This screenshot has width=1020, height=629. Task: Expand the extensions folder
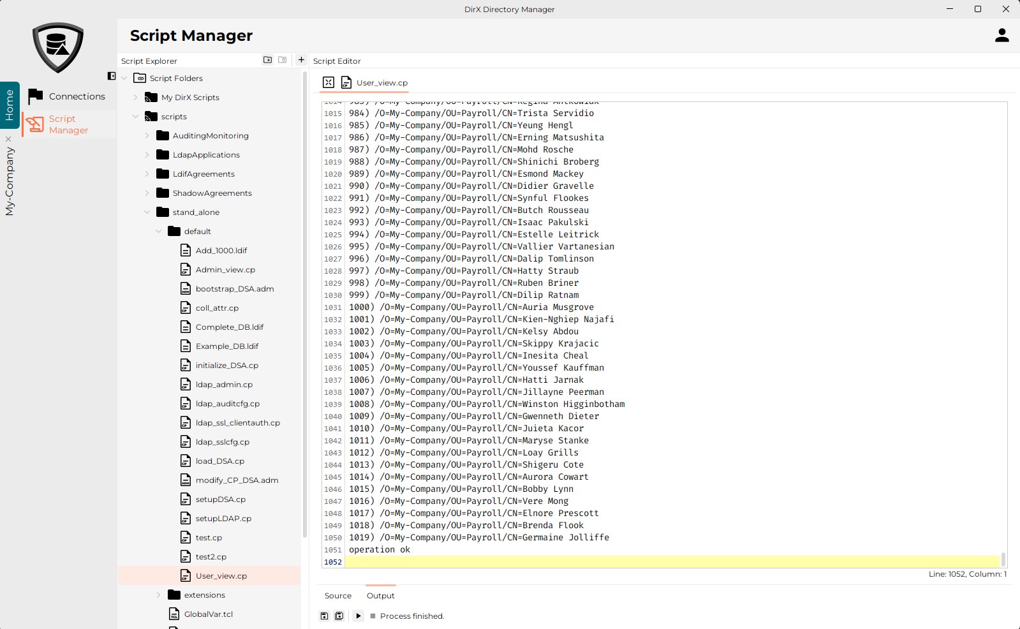158,595
